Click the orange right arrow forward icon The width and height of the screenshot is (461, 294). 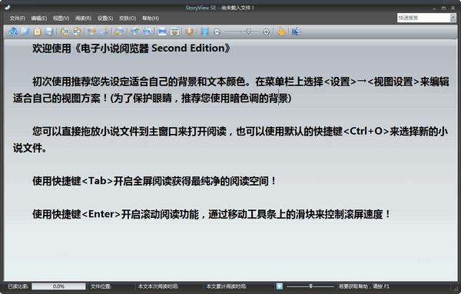tap(77, 32)
